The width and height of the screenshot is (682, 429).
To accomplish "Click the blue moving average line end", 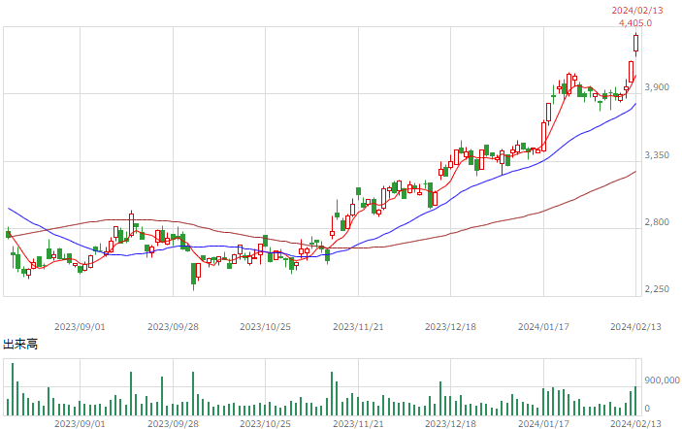I will tap(635, 104).
